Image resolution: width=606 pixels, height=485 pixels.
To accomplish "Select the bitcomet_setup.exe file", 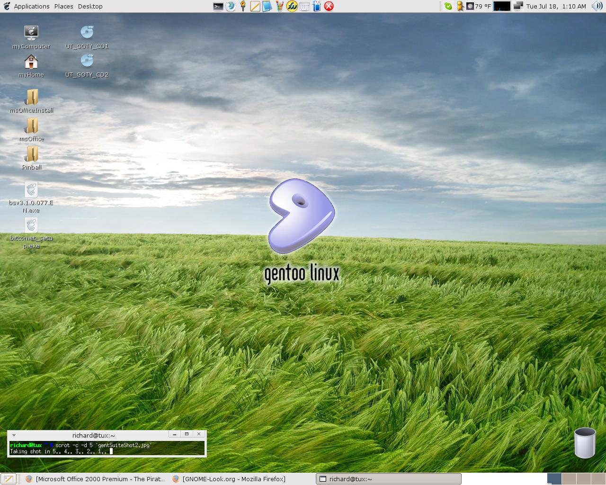I will coord(31,233).
